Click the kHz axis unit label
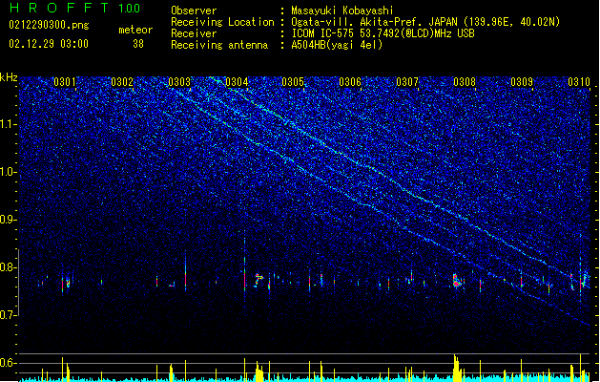Screen dimensions: 600x382 point(9,77)
